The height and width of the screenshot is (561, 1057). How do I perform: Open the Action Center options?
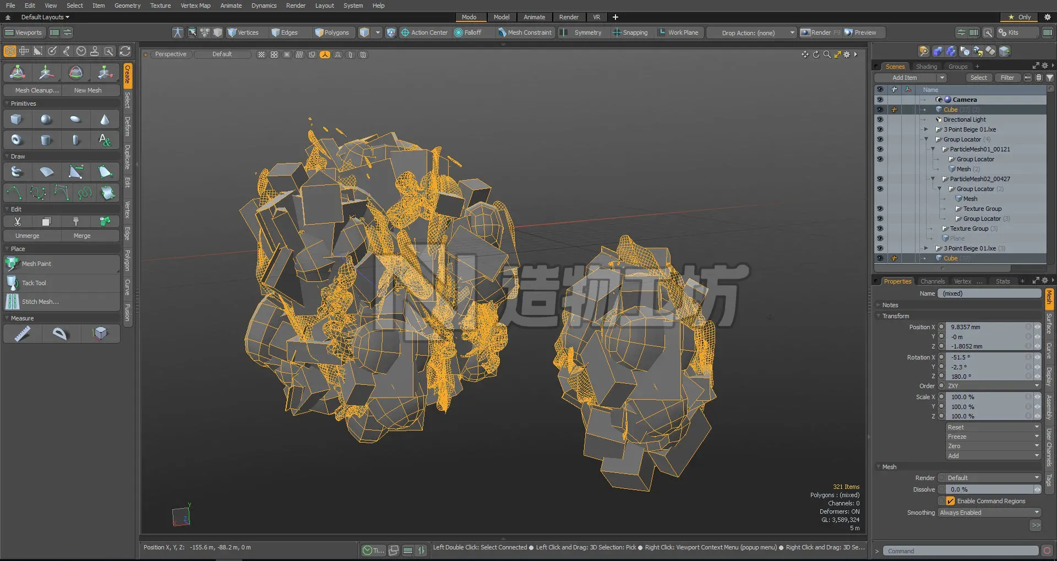424,32
